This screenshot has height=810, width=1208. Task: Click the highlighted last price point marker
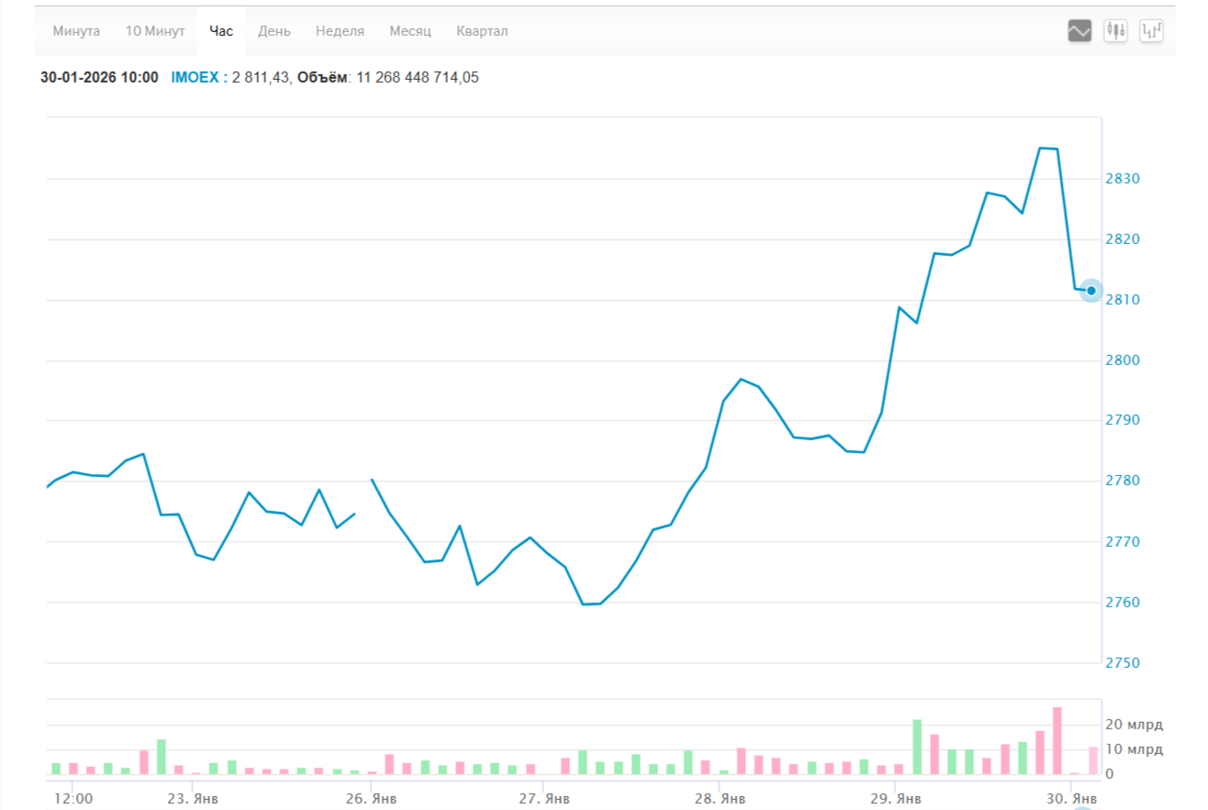click(x=1091, y=291)
